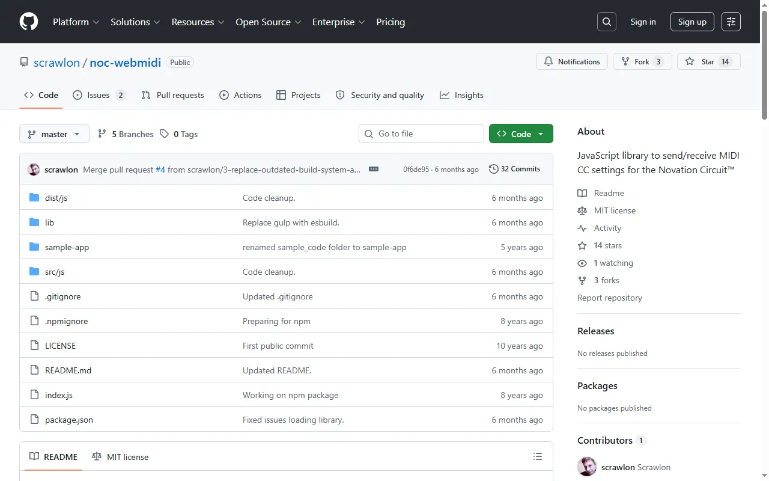Open the GitHub homepage logo

(29, 22)
